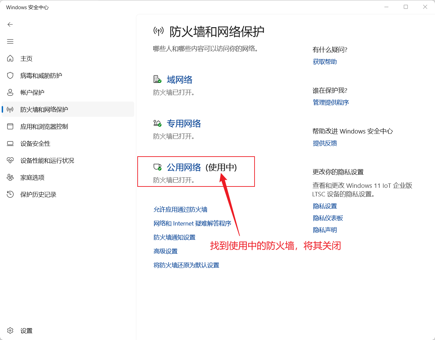Click 将防火墙还原为默认设置 link
435x340 pixels.
point(186,265)
